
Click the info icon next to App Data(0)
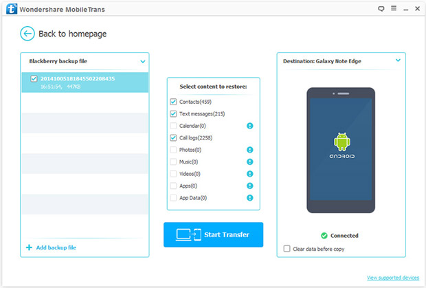tap(249, 198)
